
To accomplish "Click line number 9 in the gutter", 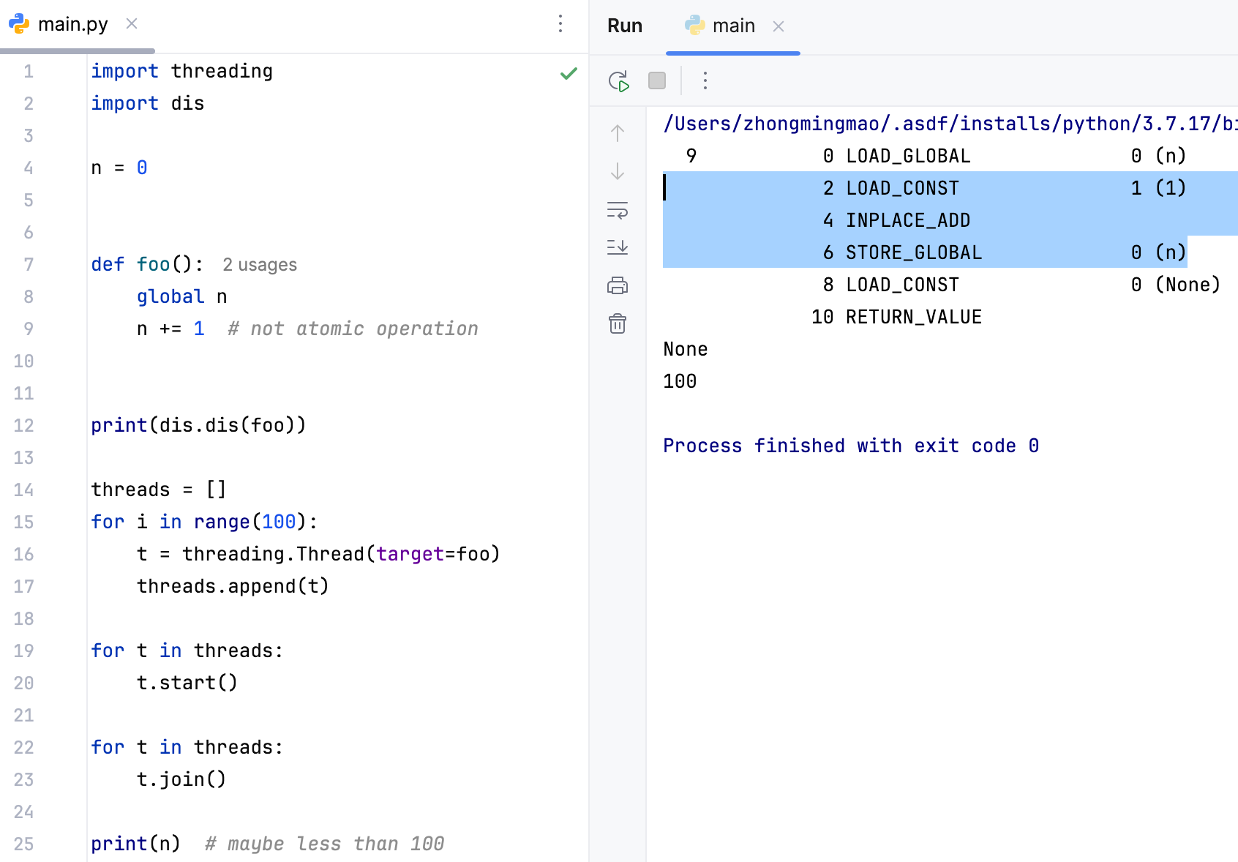I will [x=29, y=329].
